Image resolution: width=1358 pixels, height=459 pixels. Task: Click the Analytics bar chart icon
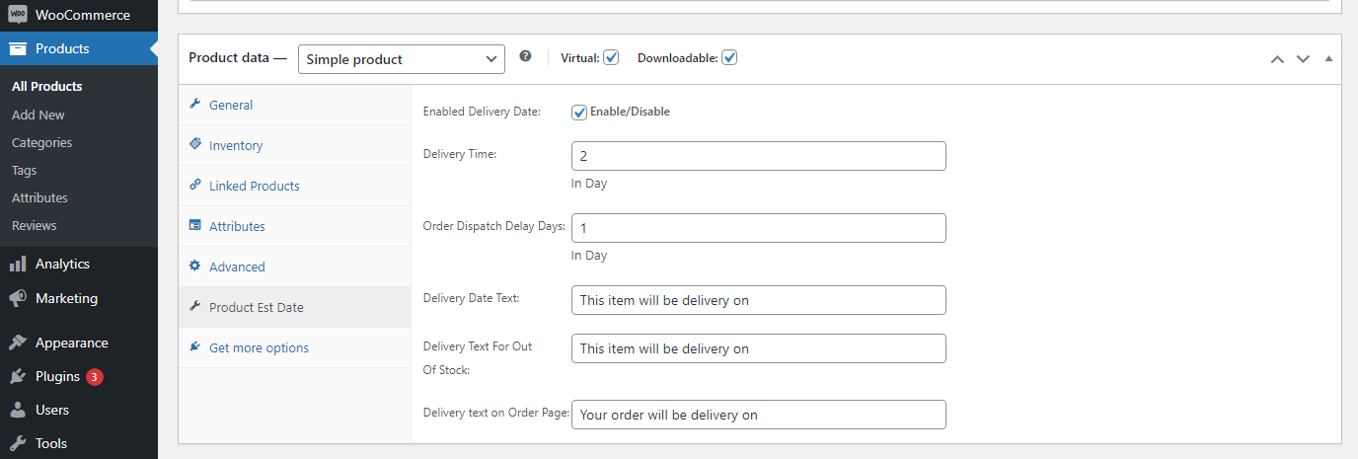click(x=18, y=264)
